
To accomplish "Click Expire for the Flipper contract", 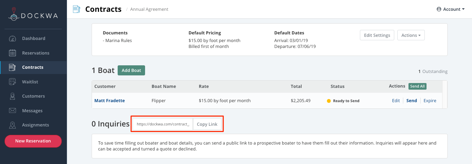I will click(x=430, y=101).
